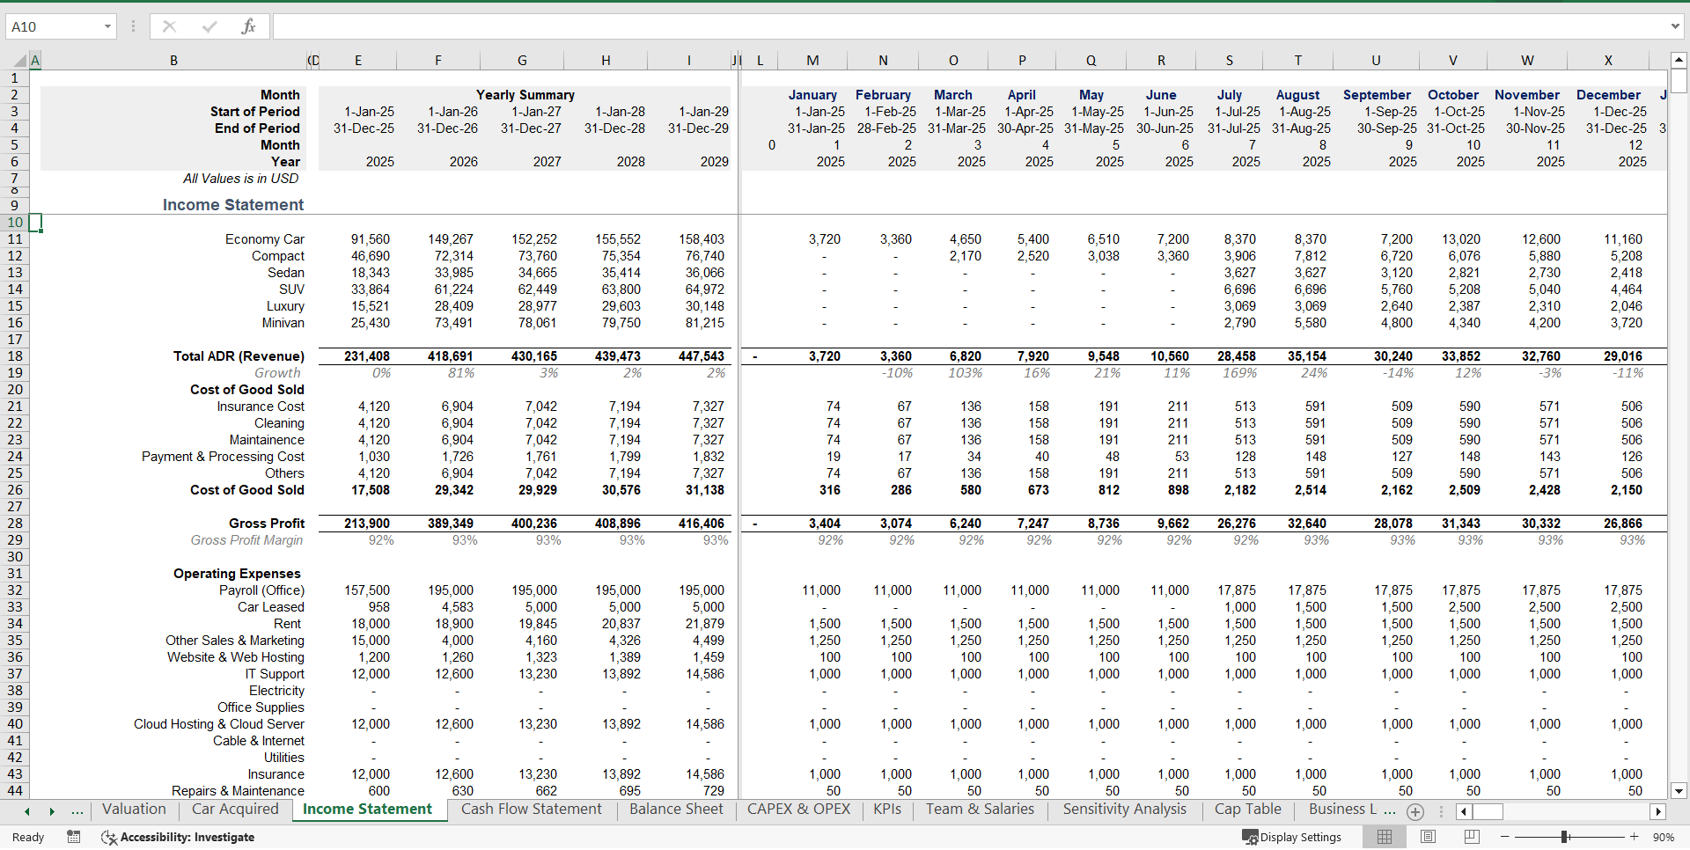The width and height of the screenshot is (1690, 850).
Task: Click the 90% zoom level
Action: pos(1663,838)
